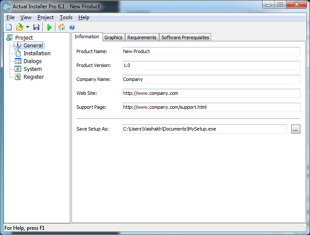Image resolution: width=310 pixels, height=235 pixels.
Task: Switch to the Information tab
Action: click(87, 37)
